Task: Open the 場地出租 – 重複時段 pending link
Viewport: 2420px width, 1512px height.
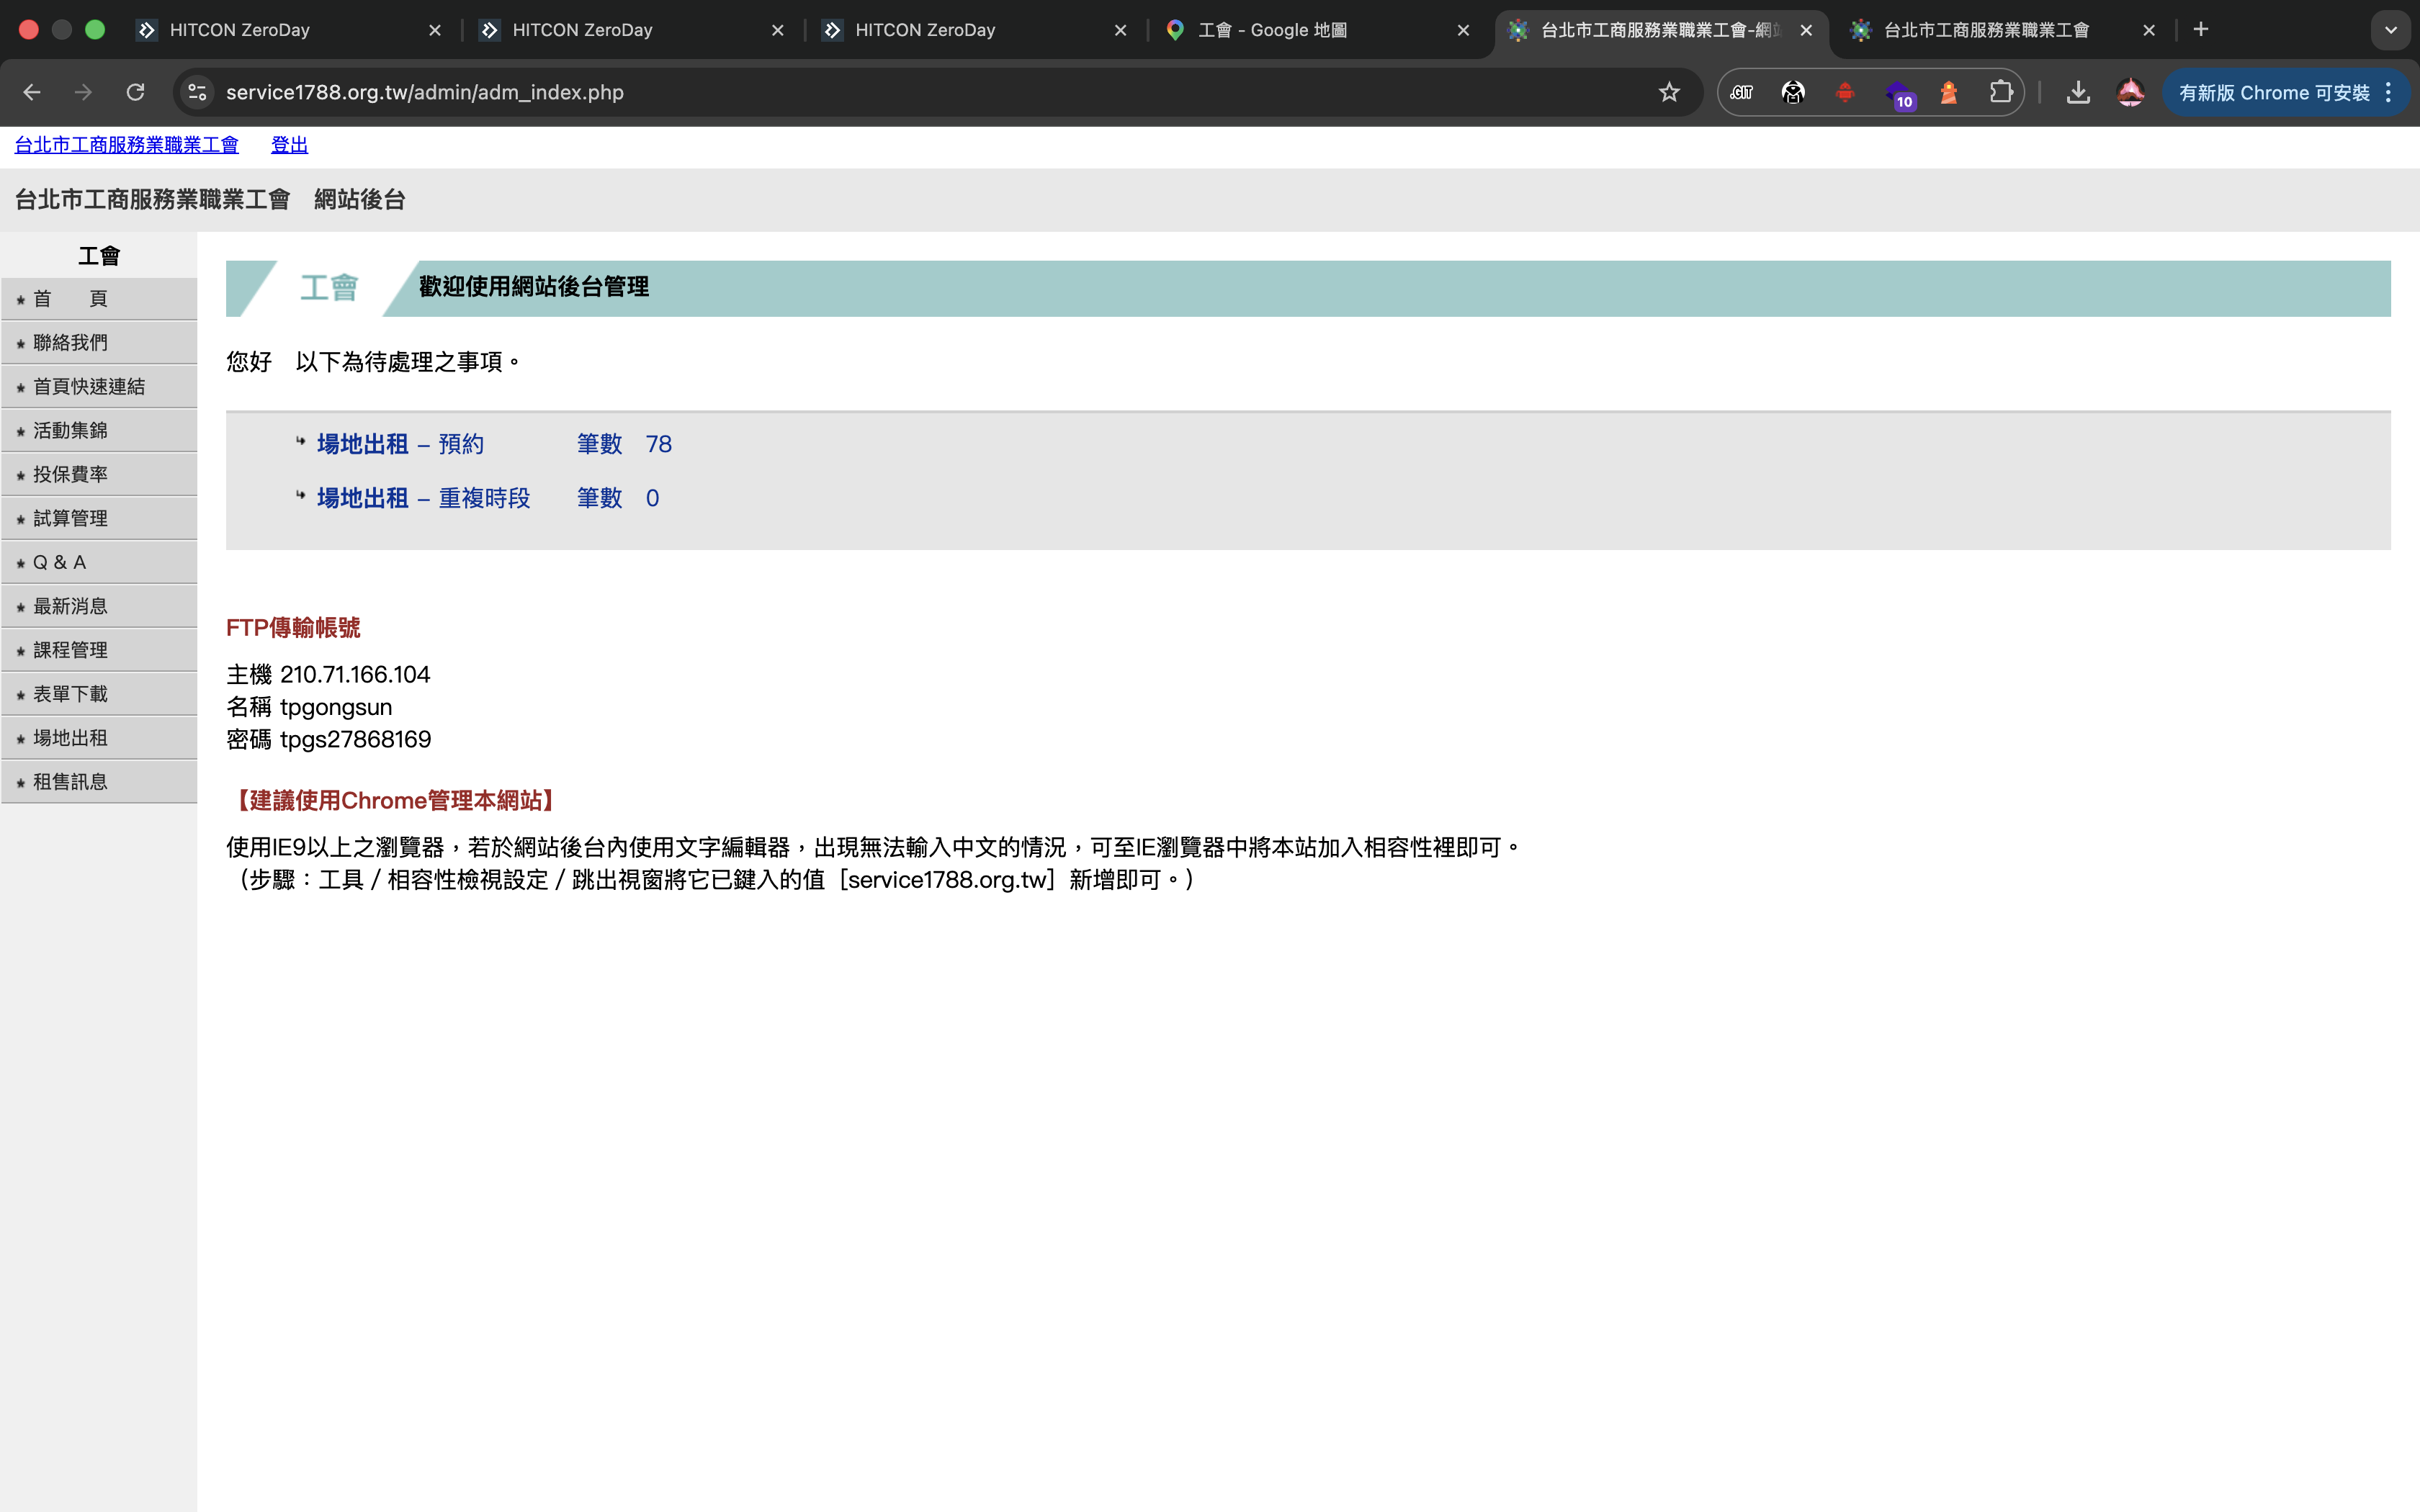Action: tap(423, 498)
